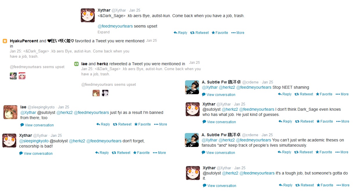Click Iae's avatar in banned tweet
353x191 pixels.
(10, 112)
